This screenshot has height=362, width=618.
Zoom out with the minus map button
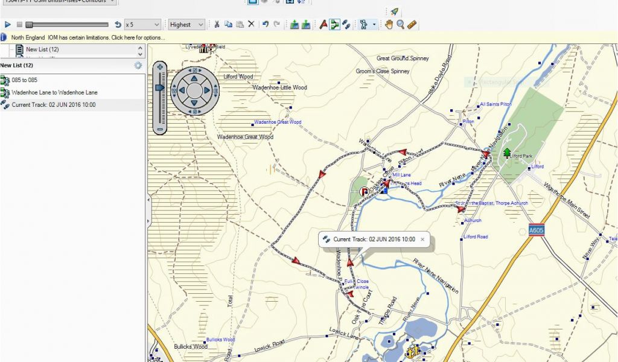tap(160, 129)
